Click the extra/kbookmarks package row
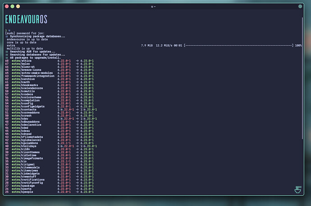The height and width of the screenshot is (206, 311). pos(50,85)
